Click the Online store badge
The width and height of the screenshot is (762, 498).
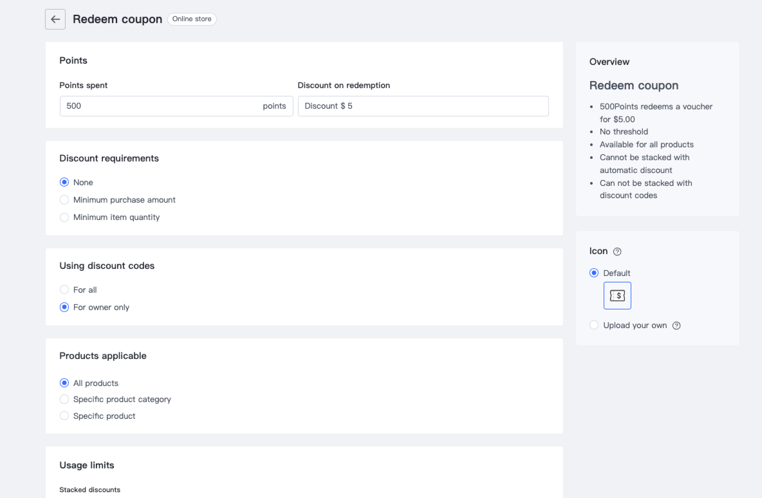[x=192, y=19]
